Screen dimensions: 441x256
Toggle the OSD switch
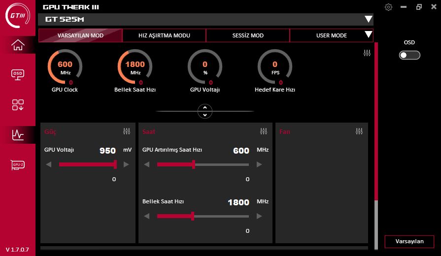(x=409, y=55)
